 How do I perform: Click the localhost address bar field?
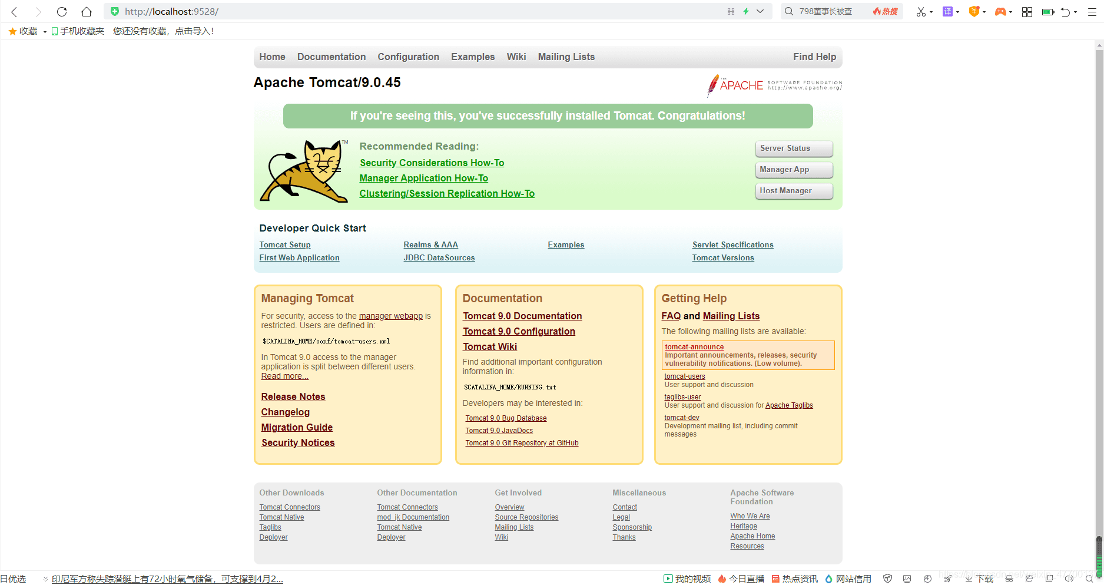tap(412, 12)
